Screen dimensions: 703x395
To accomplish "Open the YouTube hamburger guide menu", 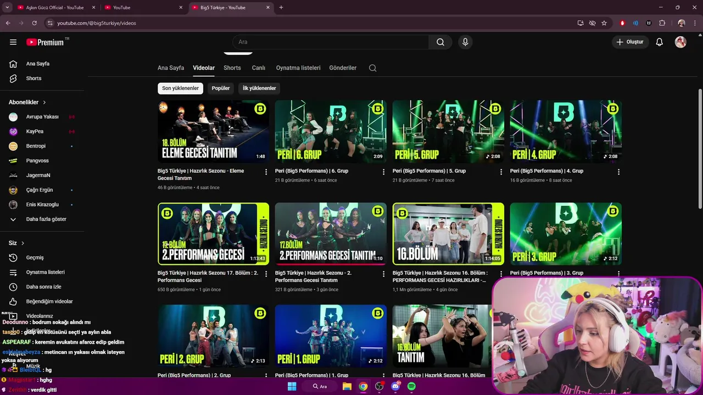I will click(13, 42).
